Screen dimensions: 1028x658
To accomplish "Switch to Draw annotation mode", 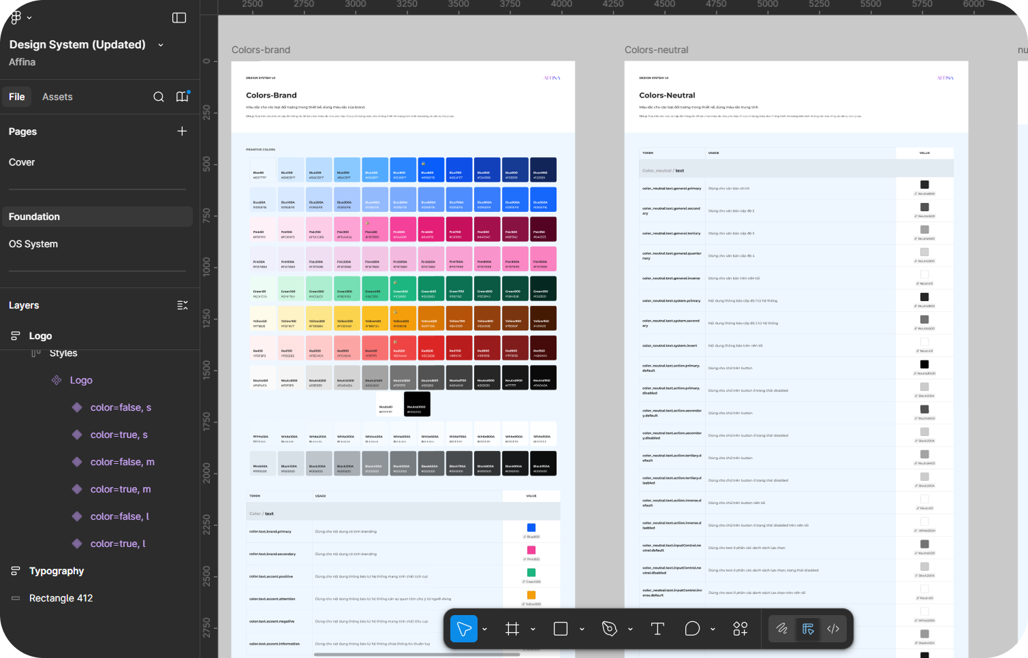I will tap(781, 629).
